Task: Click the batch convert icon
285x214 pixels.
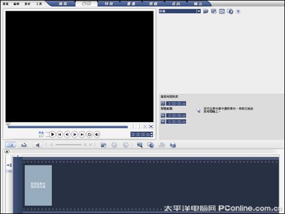Action: (150, 145)
